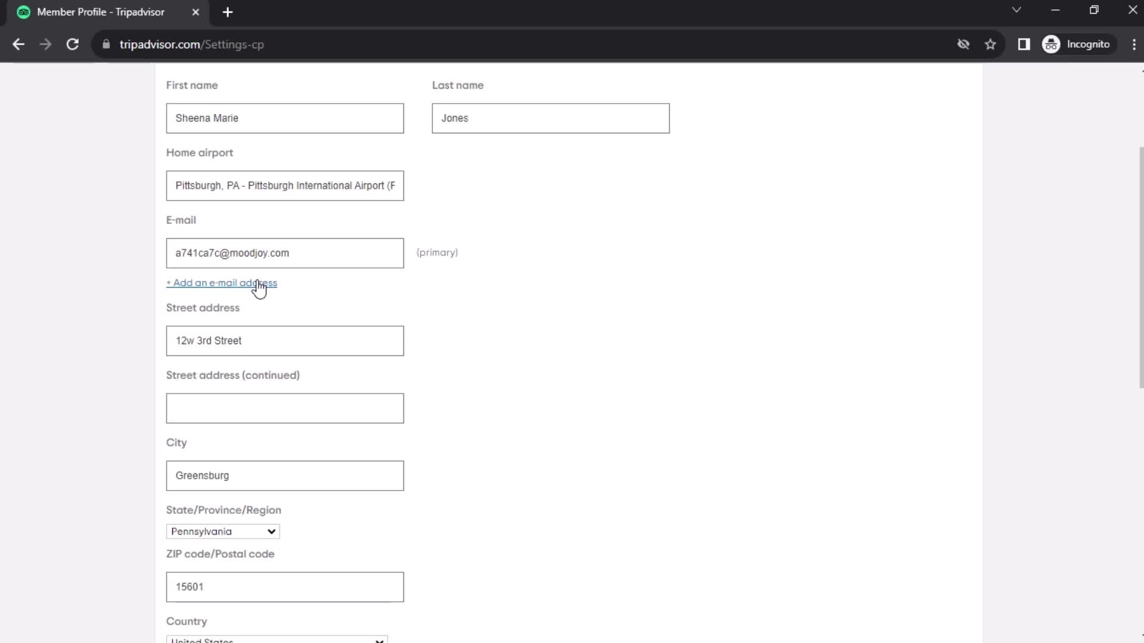Click Add an e-mail address link
1144x643 pixels.
point(222,283)
